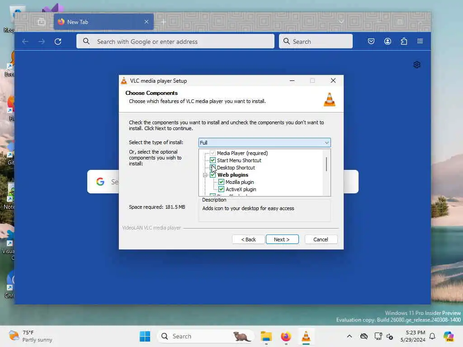Minimize the VLC Setup window
Screen dimensions: 463x347
click(x=292, y=80)
